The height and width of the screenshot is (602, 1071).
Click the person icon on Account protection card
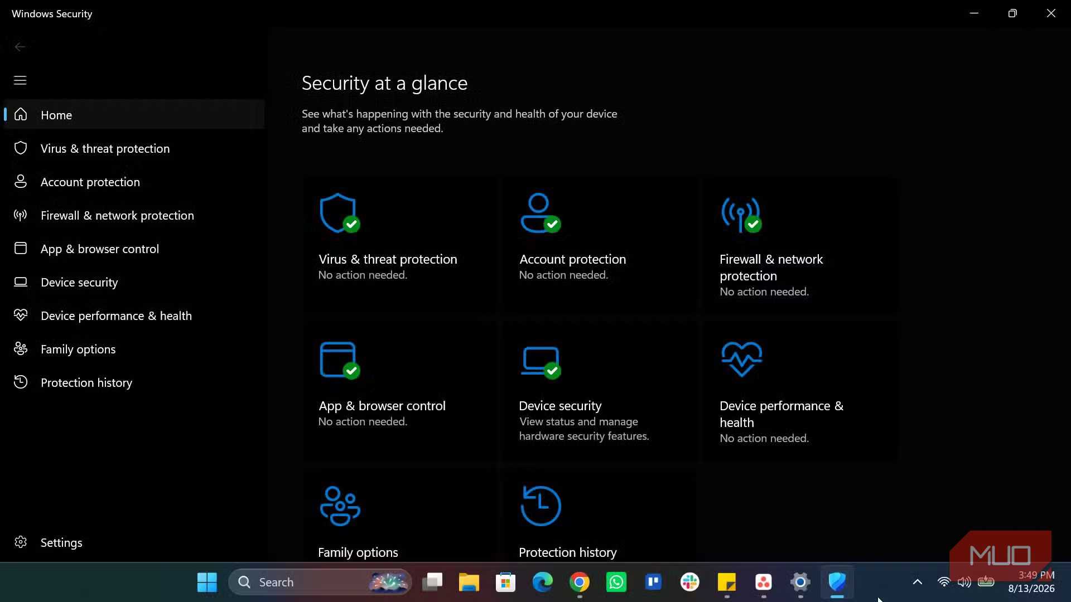540,212
